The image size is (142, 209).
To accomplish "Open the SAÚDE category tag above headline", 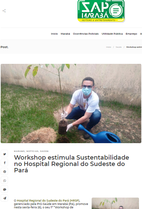I will pos(44,151).
